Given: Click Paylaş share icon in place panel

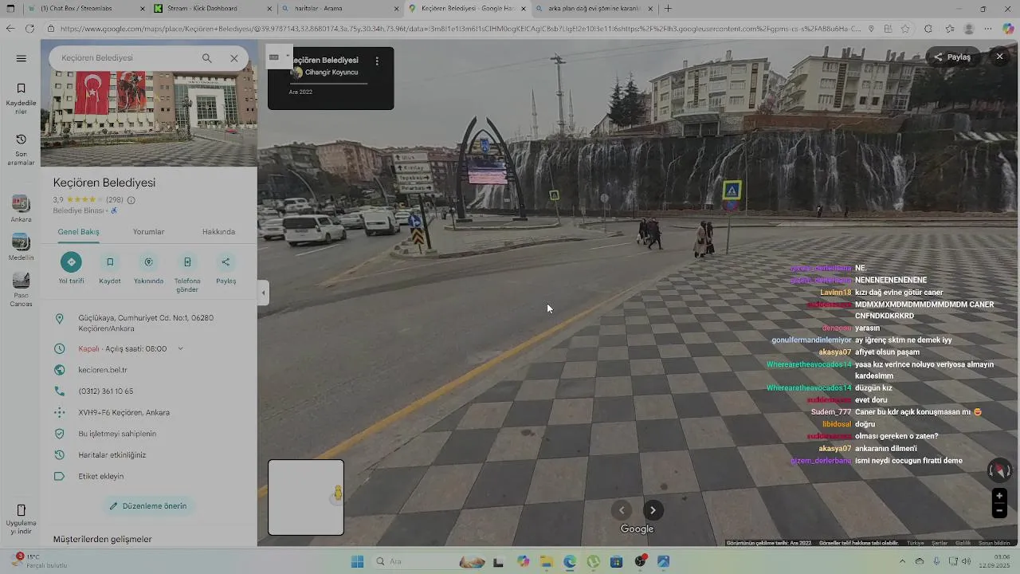Looking at the screenshot, I should (226, 268).
